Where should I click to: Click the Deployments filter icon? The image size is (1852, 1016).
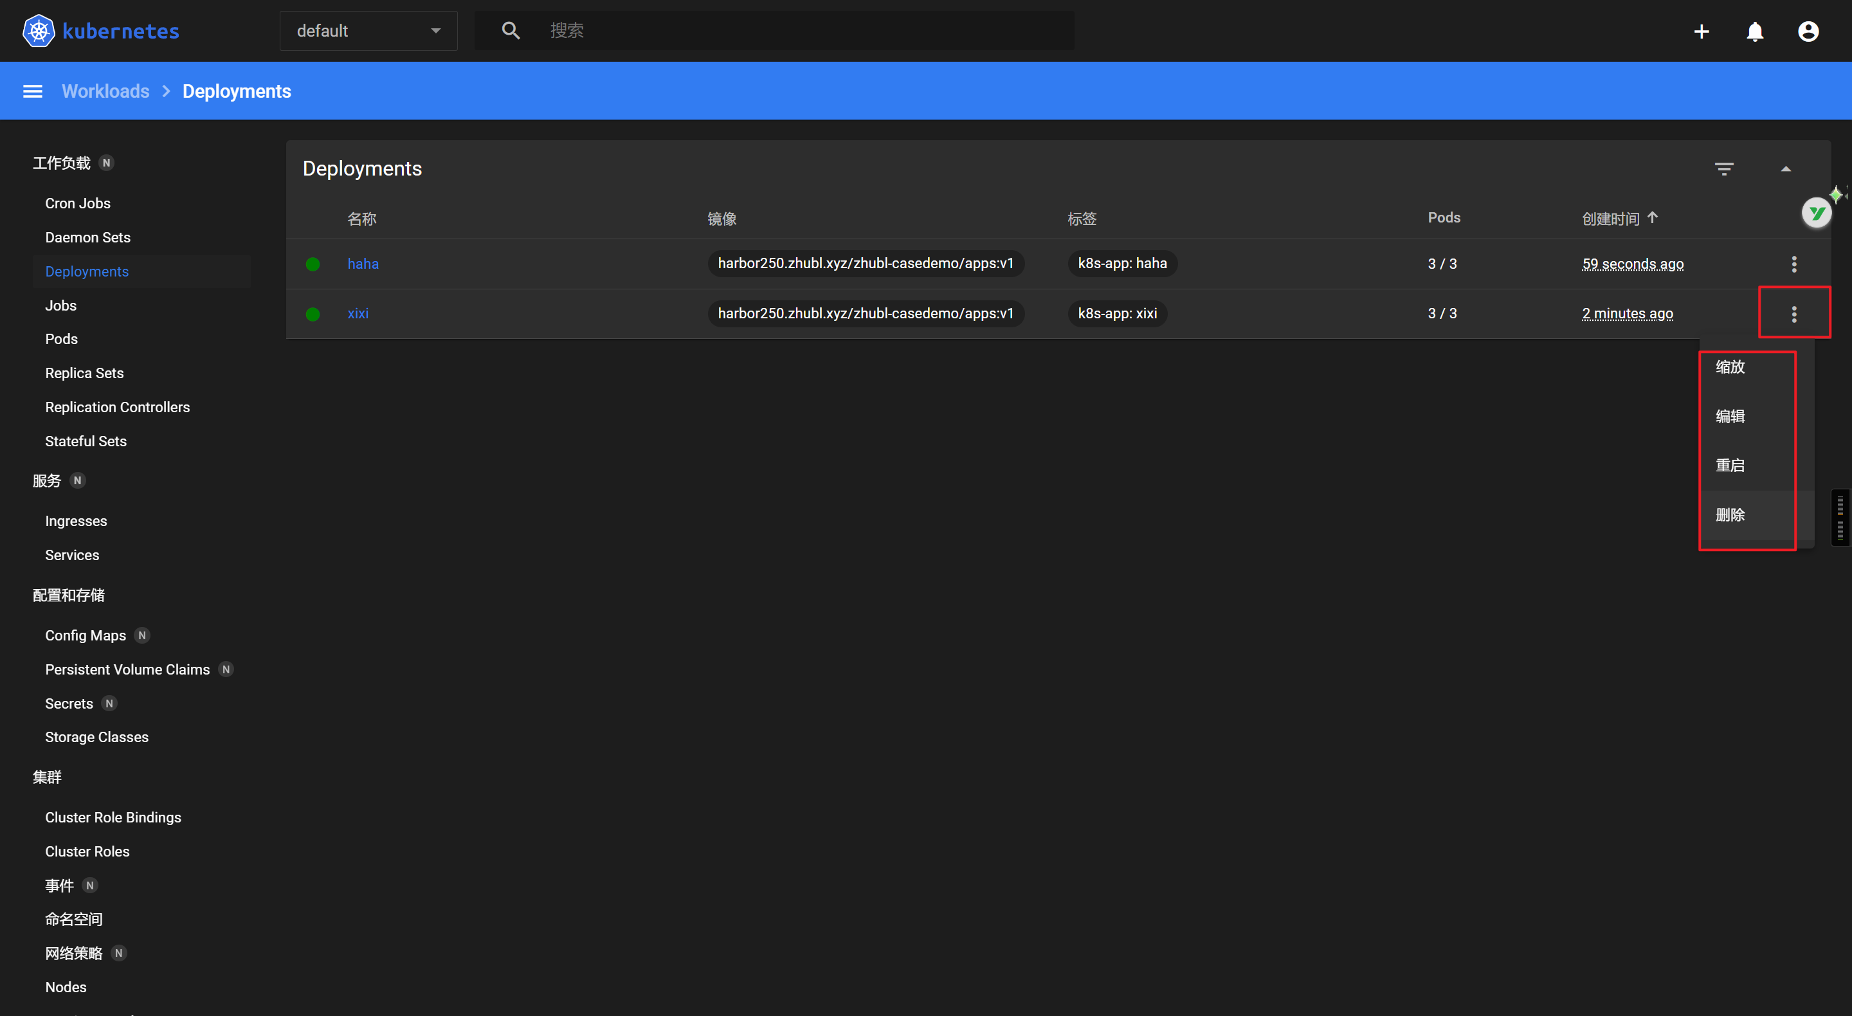[1723, 169]
